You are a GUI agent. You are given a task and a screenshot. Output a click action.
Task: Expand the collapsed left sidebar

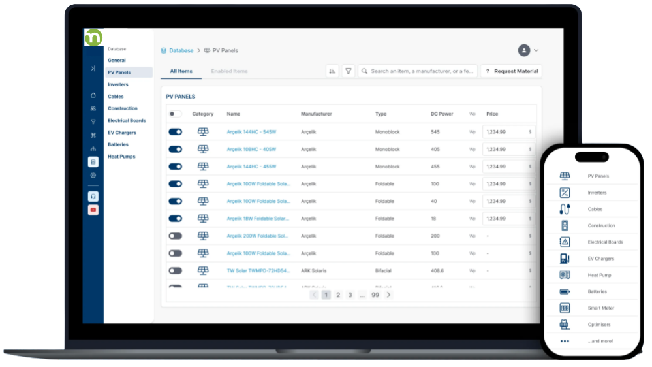tap(93, 68)
